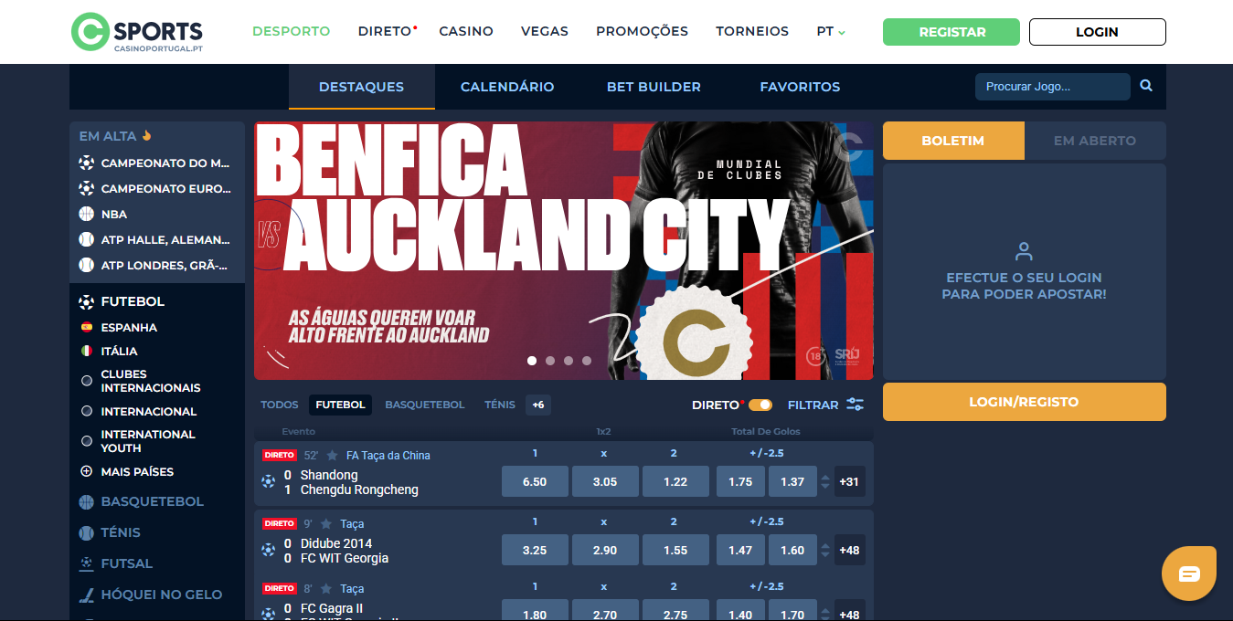
Task: Expand the +6 more sports filter
Action: click(x=538, y=405)
